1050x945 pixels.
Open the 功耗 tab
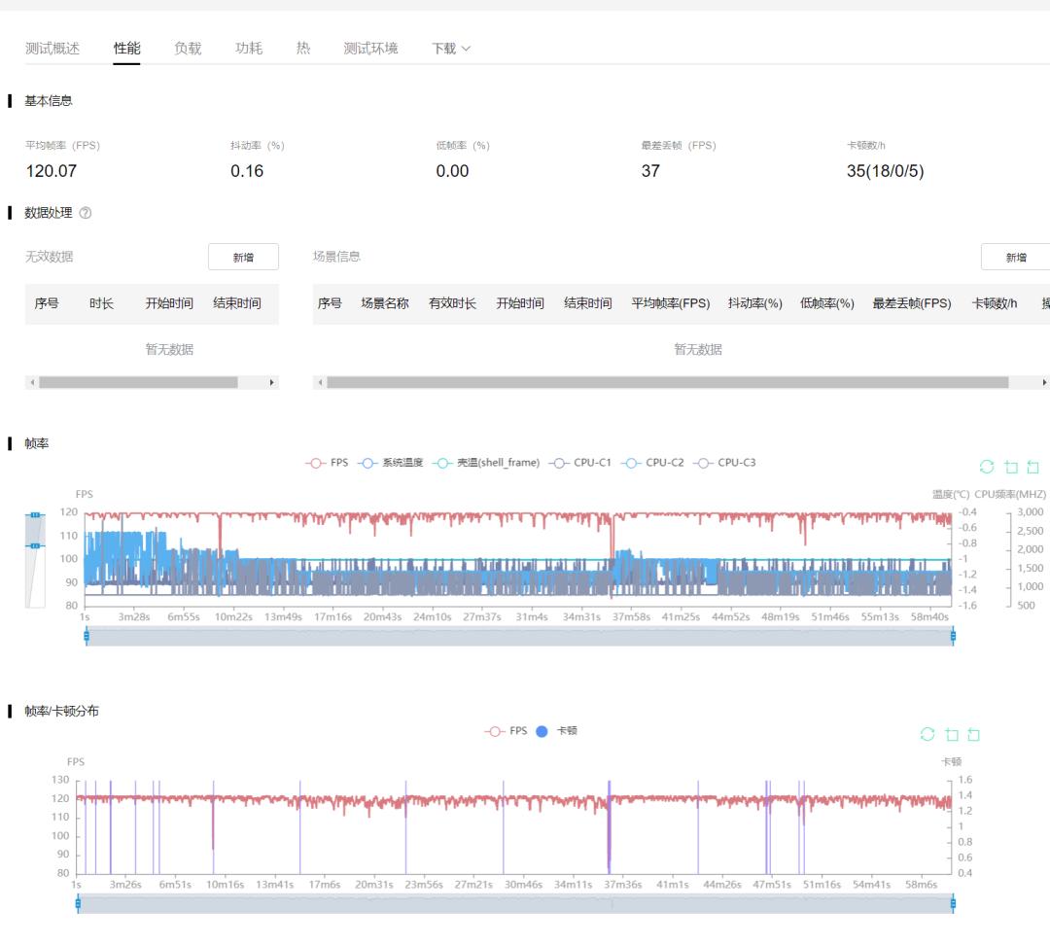pos(249,49)
